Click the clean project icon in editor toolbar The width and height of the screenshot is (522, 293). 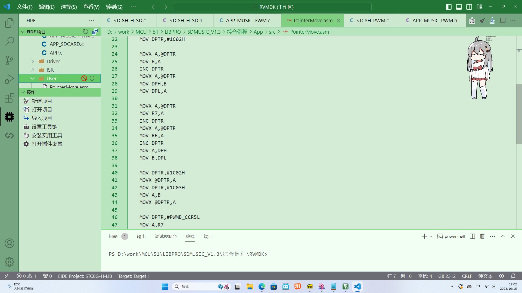482,20
